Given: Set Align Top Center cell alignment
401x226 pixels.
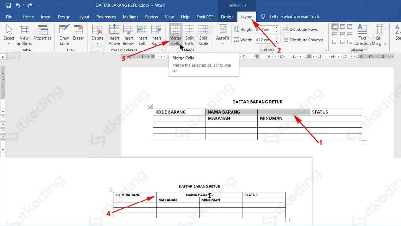Looking at the screenshot, I should click(x=342, y=27).
